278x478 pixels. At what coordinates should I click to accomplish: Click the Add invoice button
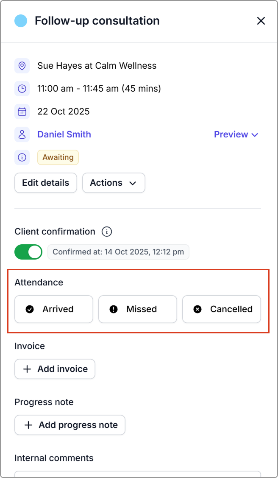(x=55, y=369)
